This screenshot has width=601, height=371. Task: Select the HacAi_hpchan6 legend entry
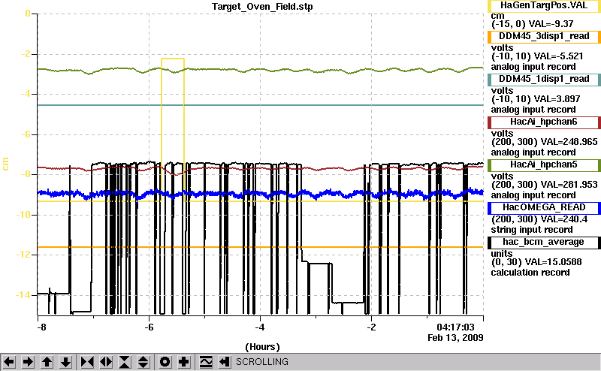click(x=544, y=122)
